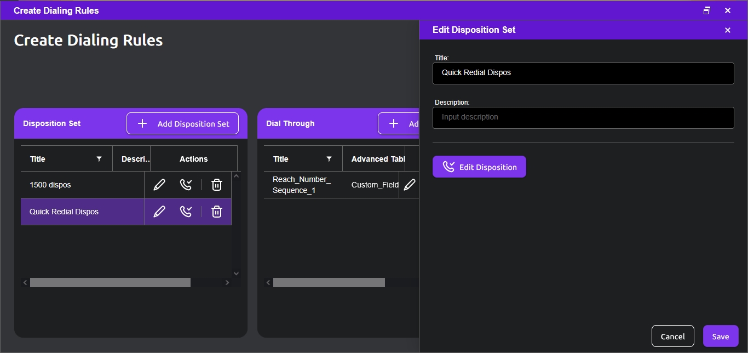
Task: Focus the Title input field
Action: click(x=583, y=73)
